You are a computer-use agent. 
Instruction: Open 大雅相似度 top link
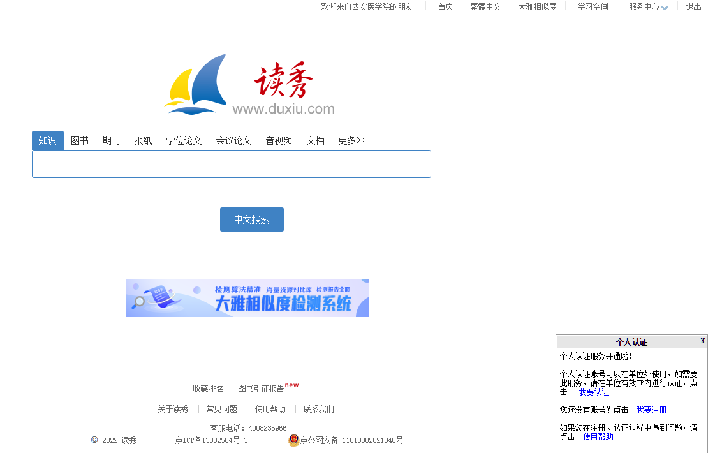click(x=537, y=6)
